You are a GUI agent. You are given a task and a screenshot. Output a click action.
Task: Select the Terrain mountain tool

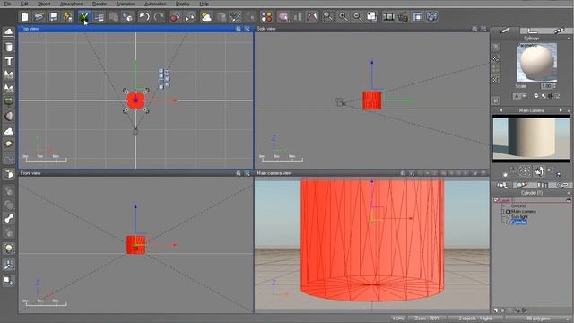click(9, 74)
